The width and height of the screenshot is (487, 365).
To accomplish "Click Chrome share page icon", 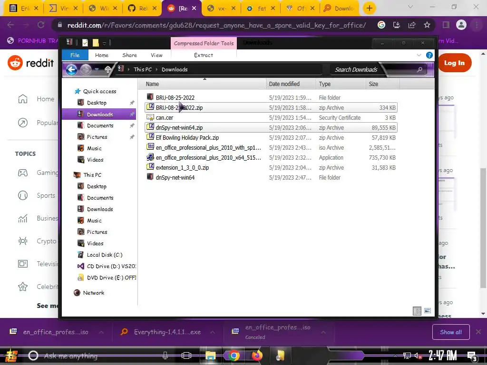I will (412, 25).
